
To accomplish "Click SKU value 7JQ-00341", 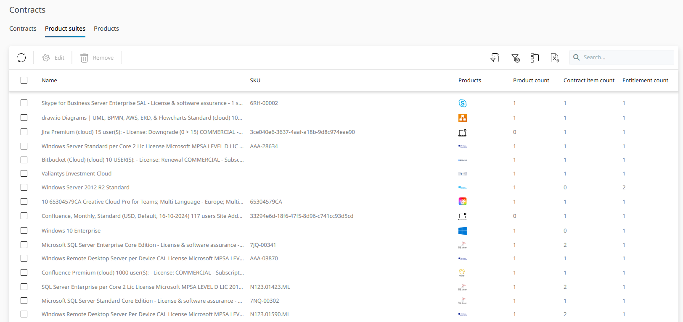I will [263, 245].
